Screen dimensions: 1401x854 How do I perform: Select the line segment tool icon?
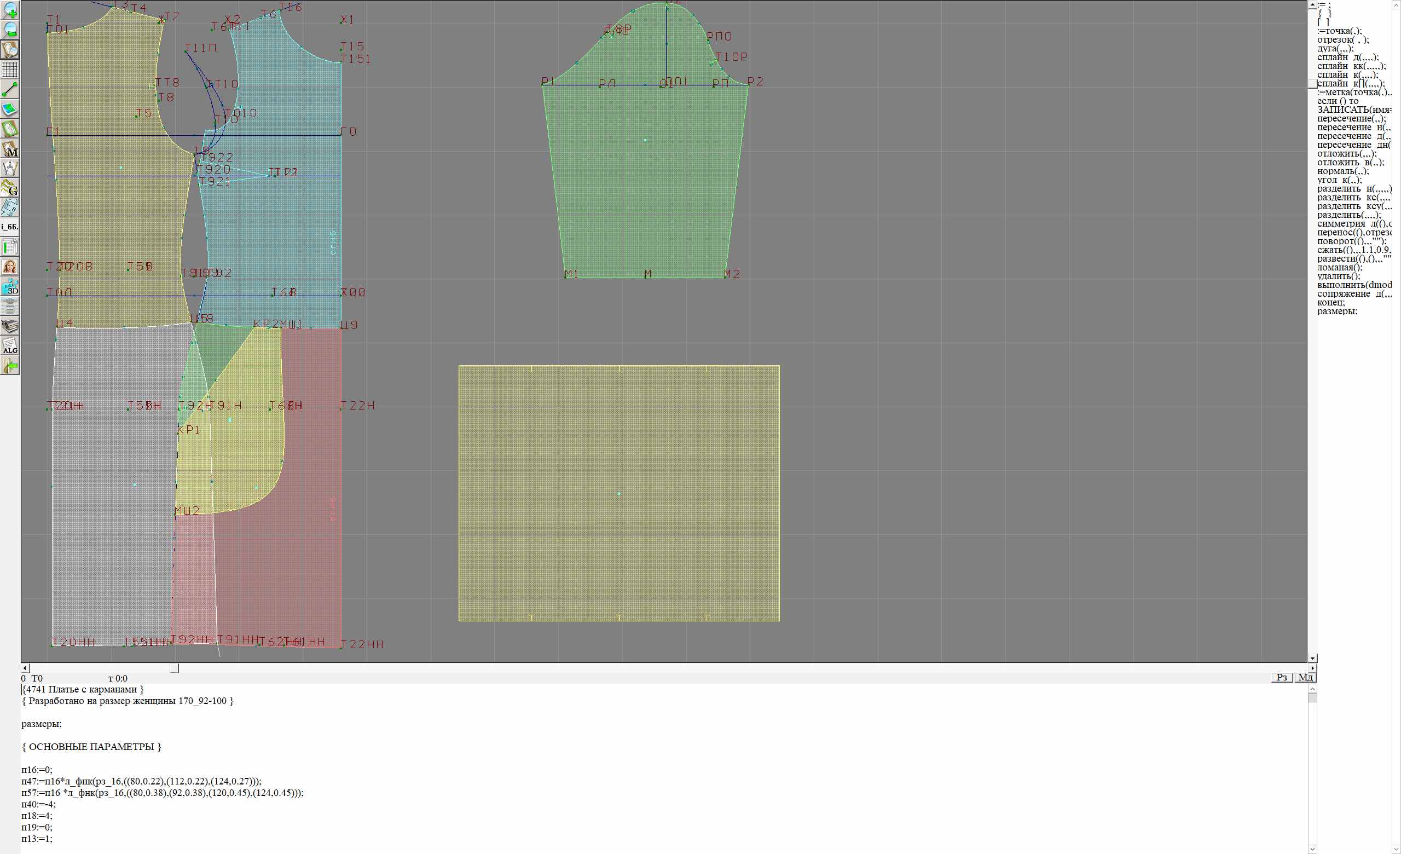click(x=10, y=89)
